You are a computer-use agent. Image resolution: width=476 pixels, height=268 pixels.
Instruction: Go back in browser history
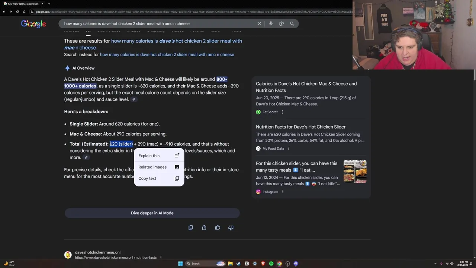pos(4,12)
